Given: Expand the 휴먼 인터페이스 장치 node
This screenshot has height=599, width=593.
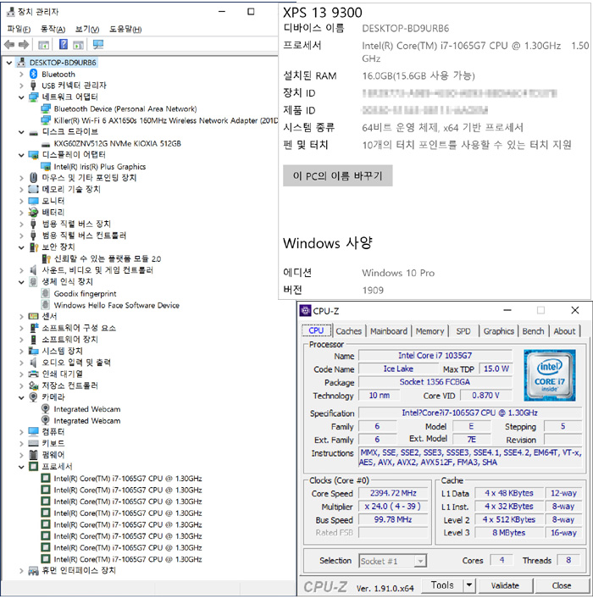Looking at the screenshot, I should coord(21,571).
